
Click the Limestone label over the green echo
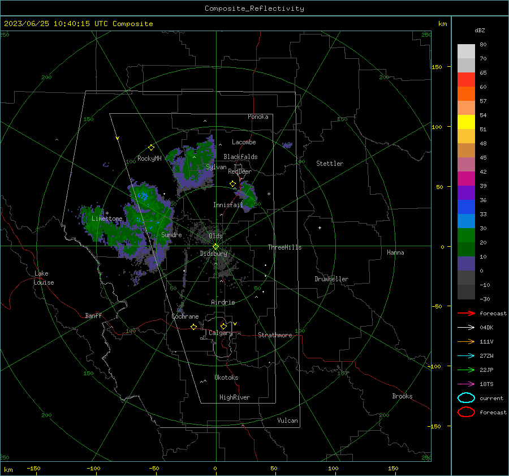[x=107, y=218]
